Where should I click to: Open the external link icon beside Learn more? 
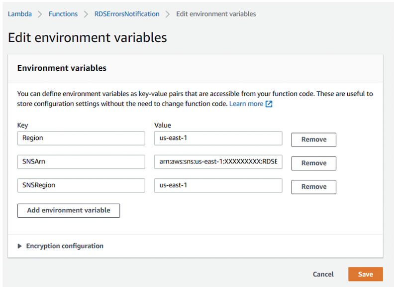click(x=269, y=104)
